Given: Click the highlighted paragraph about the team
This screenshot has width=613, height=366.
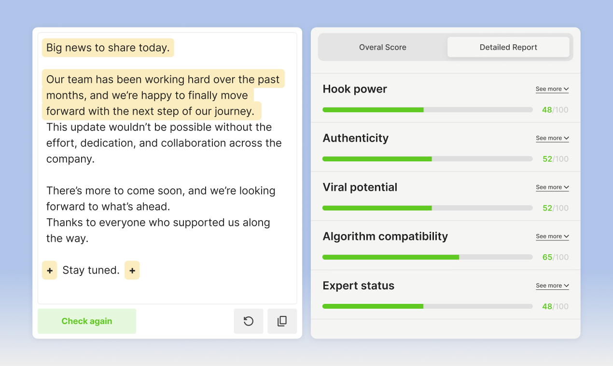Looking at the screenshot, I should click(163, 95).
